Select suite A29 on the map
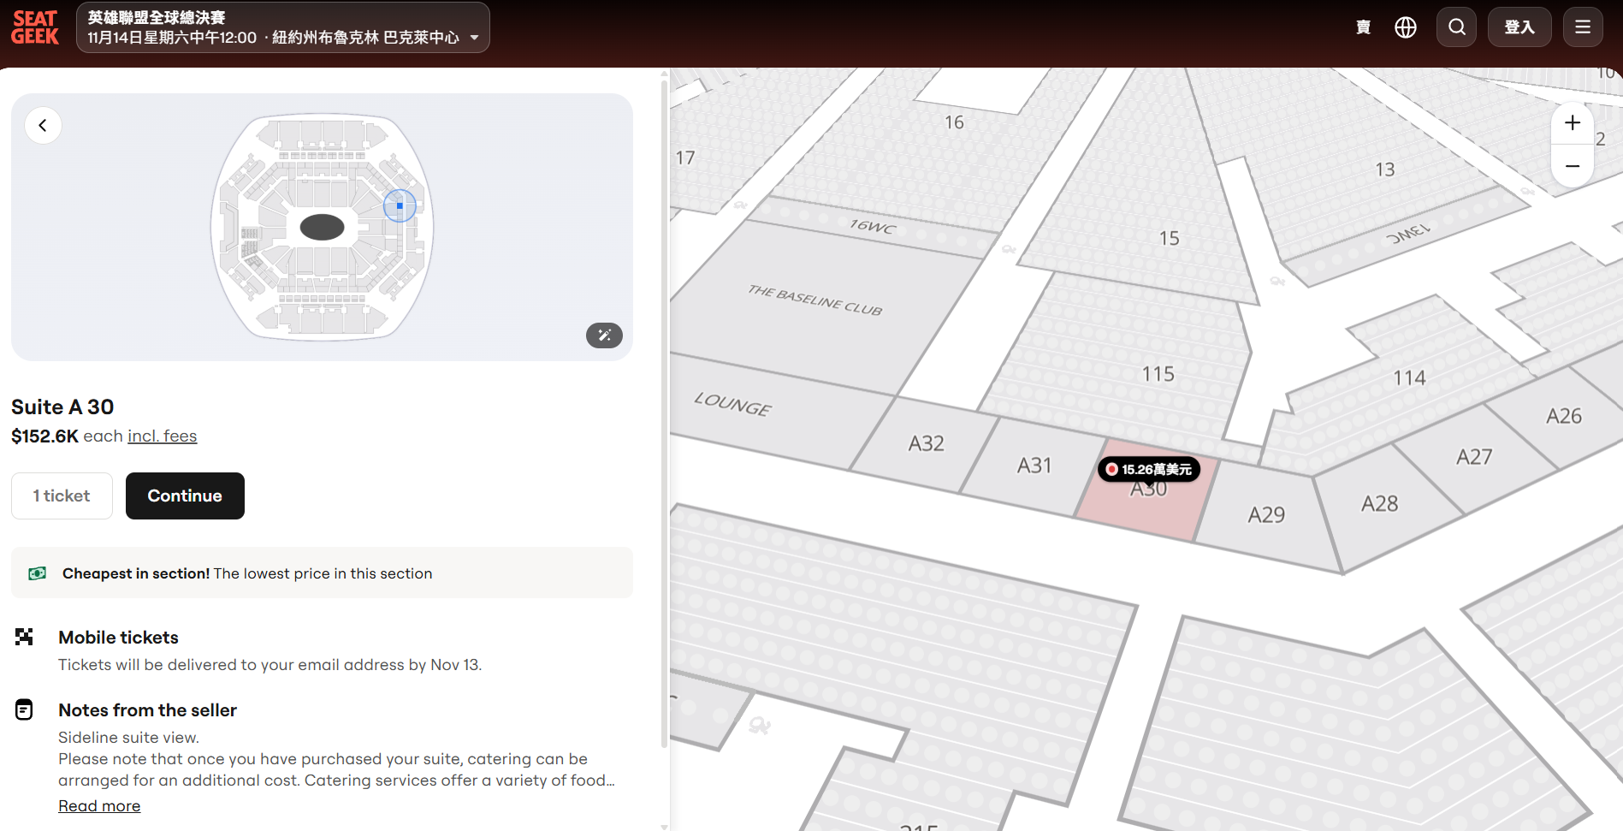Image resolution: width=1623 pixels, height=831 pixels. tap(1266, 514)
